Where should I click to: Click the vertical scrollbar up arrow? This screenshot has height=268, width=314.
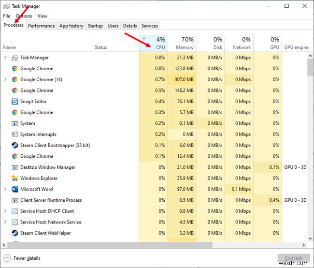click(x=310, y=56)
